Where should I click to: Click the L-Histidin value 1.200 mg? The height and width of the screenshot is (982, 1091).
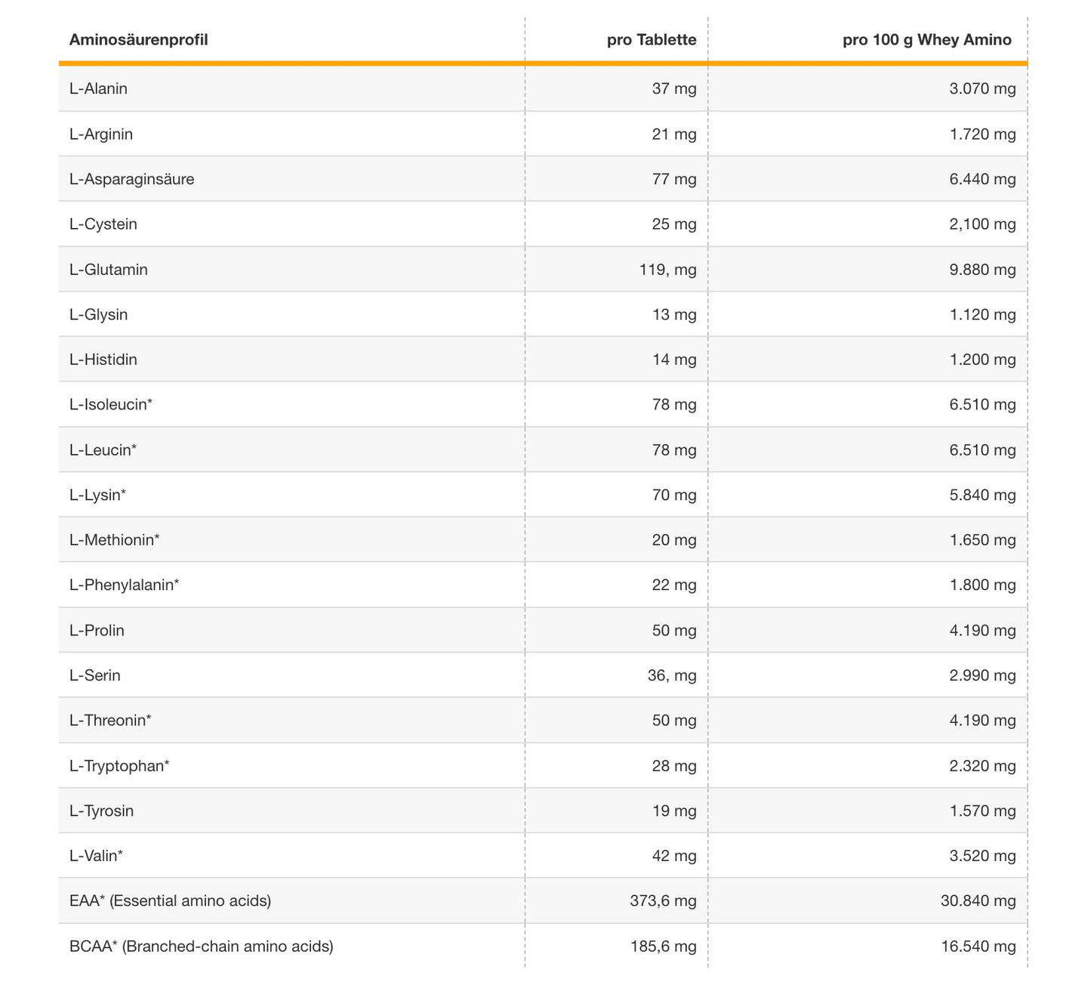pyautogui.click(x=982, y=360)
